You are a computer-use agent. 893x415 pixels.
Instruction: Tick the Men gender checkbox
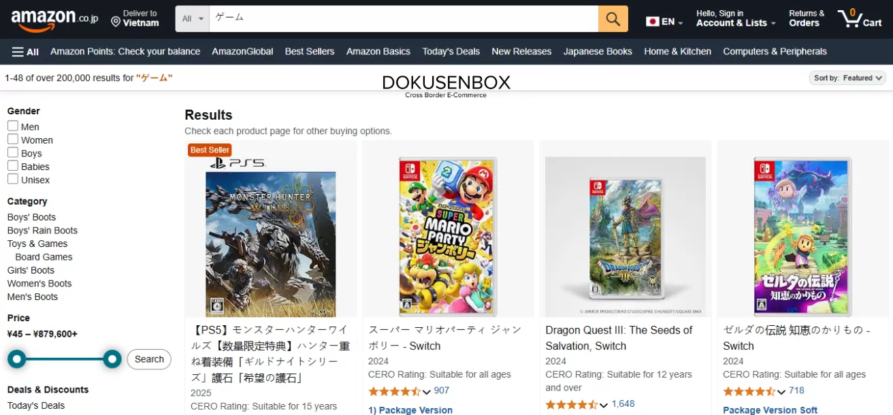click(x=13, y=126)
